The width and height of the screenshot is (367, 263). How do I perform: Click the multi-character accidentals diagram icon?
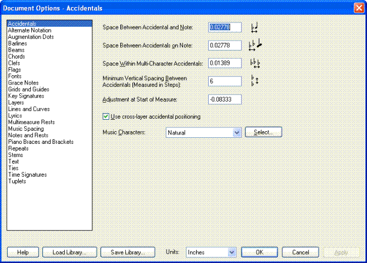[254, 63]
